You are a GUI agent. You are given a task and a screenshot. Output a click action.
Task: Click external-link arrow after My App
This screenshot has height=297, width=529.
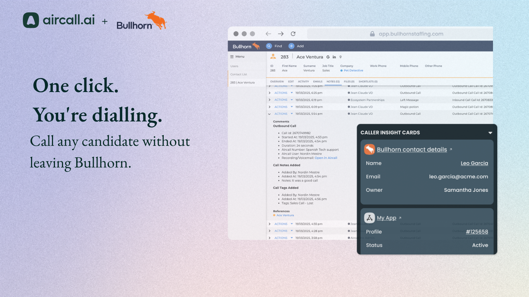(x=400, y=218)
